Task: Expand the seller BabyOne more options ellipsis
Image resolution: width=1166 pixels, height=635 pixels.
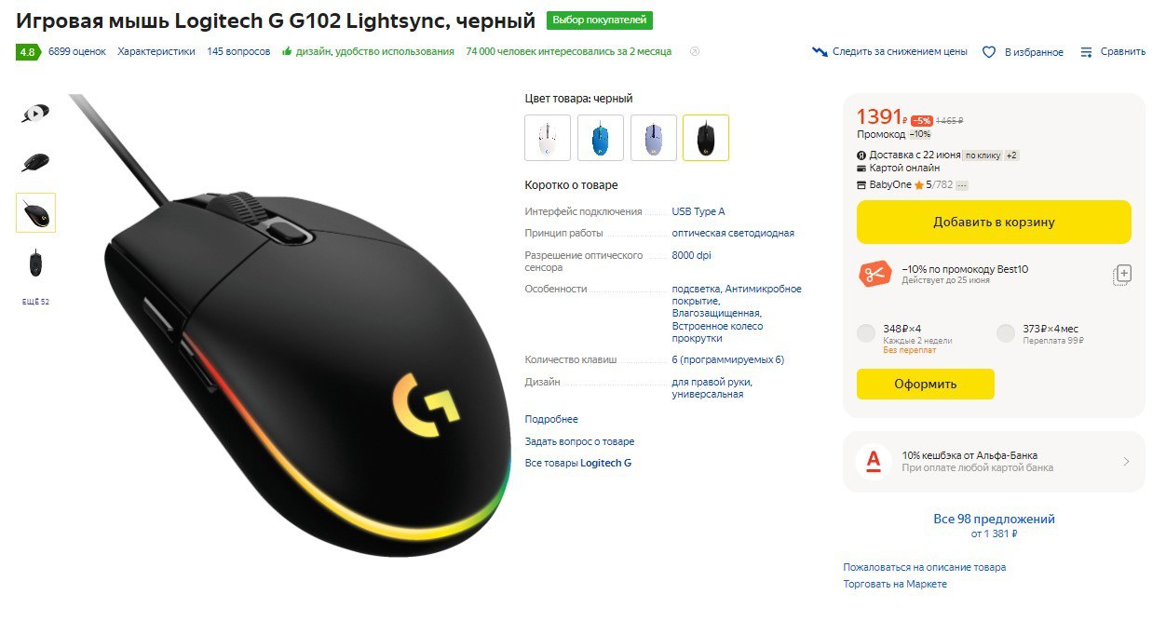Action: pyautogui.click(x=962, y=185)
